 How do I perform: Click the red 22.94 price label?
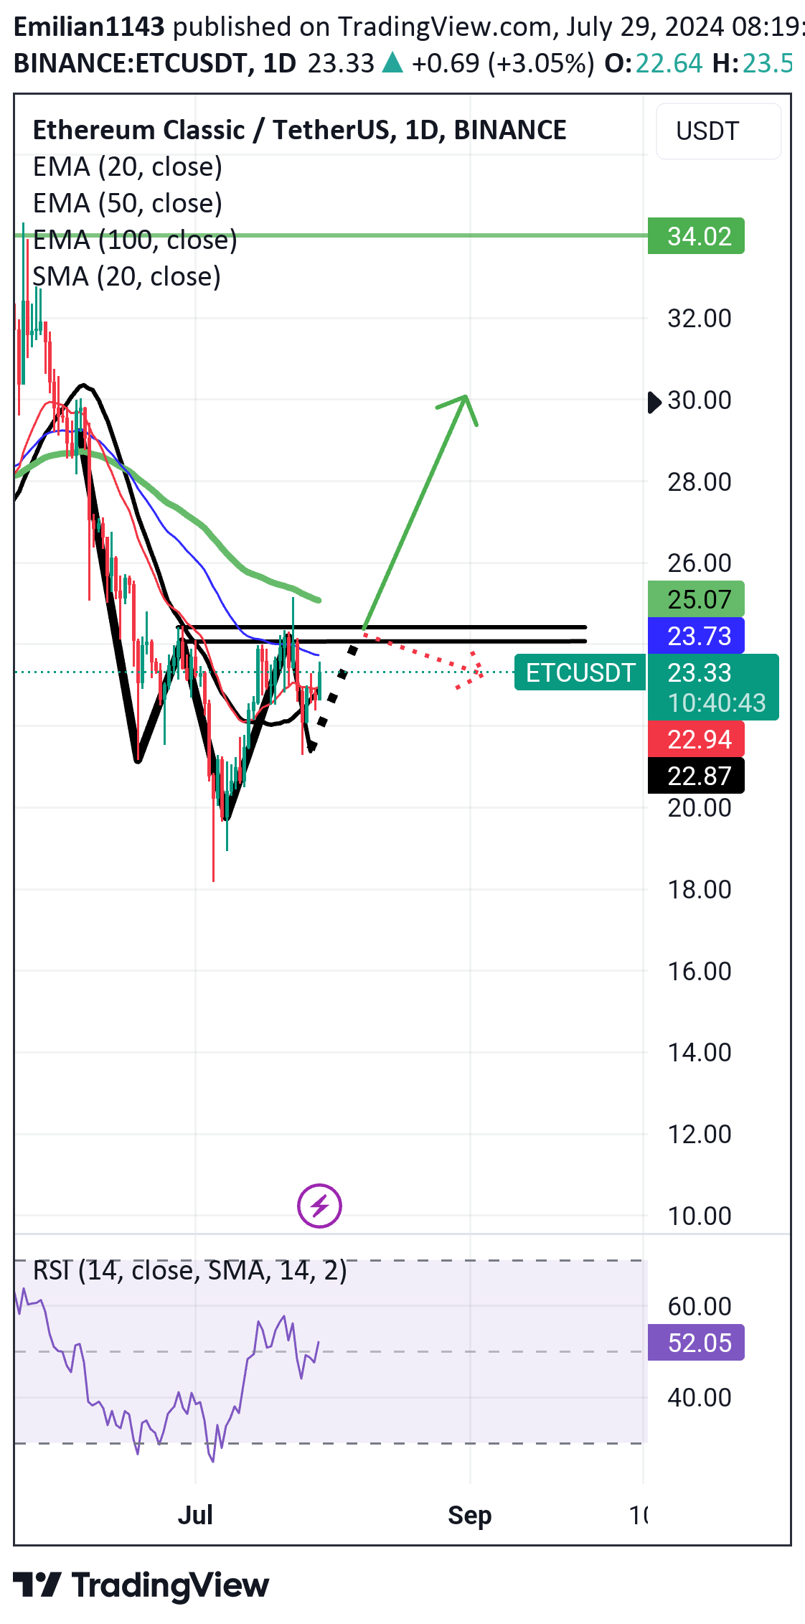(x=696, y=739)
